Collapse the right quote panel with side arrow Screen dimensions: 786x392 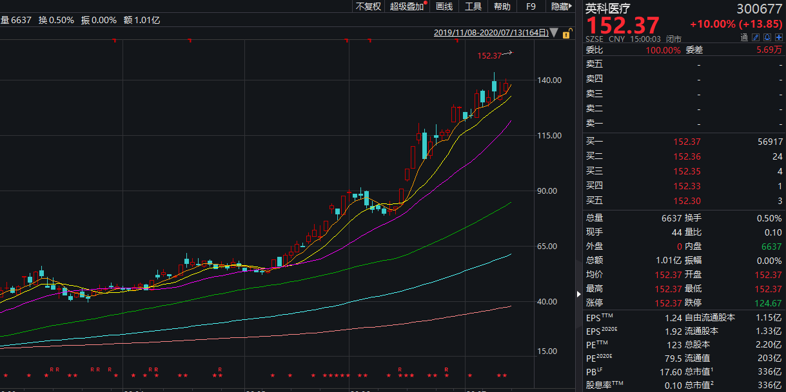click(x=578, y=294)
